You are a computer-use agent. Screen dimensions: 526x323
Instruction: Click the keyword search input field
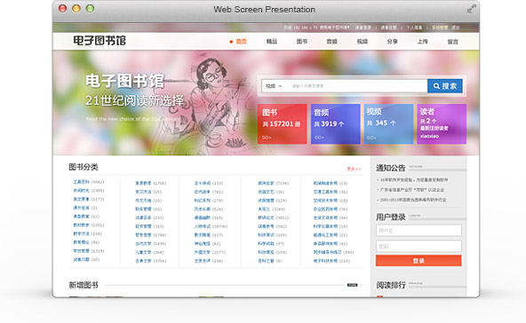point(356,86)
